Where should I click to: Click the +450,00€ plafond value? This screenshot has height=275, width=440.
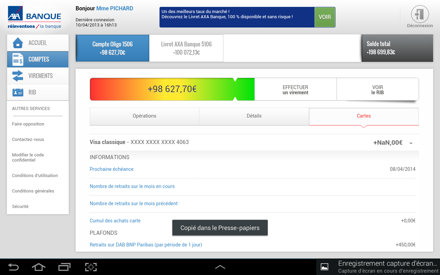(x=406, y=245)
